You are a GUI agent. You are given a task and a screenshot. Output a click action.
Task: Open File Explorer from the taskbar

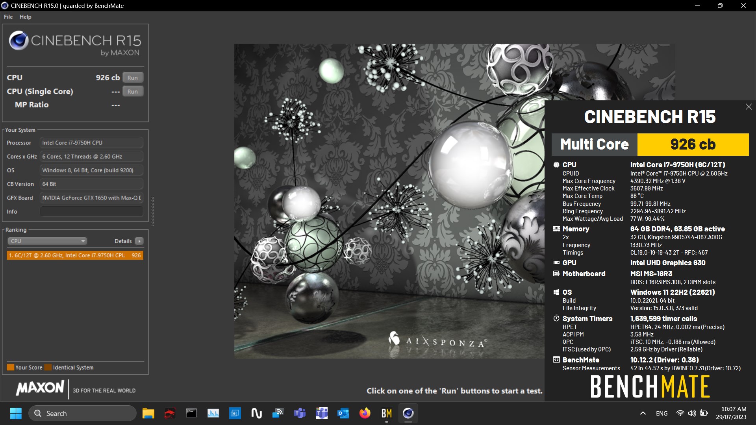(148, 413)
